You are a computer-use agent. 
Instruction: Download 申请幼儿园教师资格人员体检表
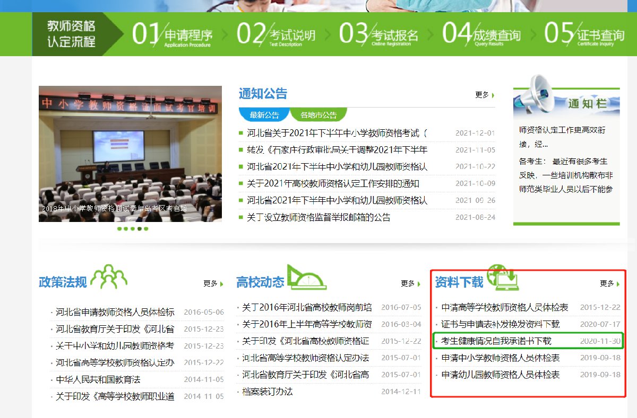[501, 375]
